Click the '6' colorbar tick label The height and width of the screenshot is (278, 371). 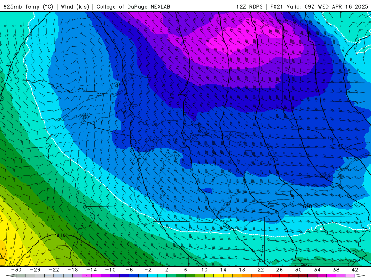coord(185,270)
